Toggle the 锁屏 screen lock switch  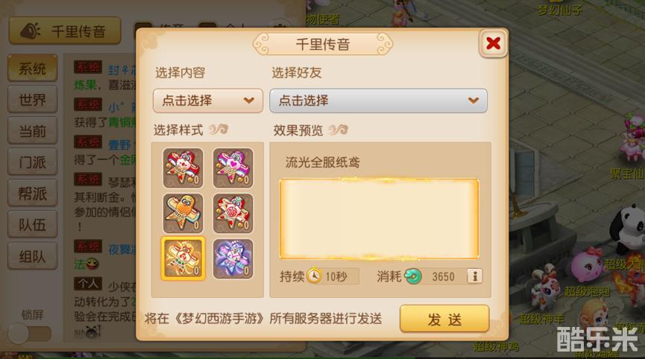tap(30, 333)
